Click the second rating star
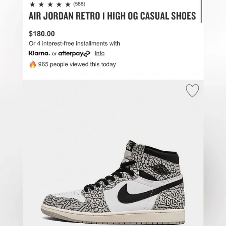 tap(41, 4)
